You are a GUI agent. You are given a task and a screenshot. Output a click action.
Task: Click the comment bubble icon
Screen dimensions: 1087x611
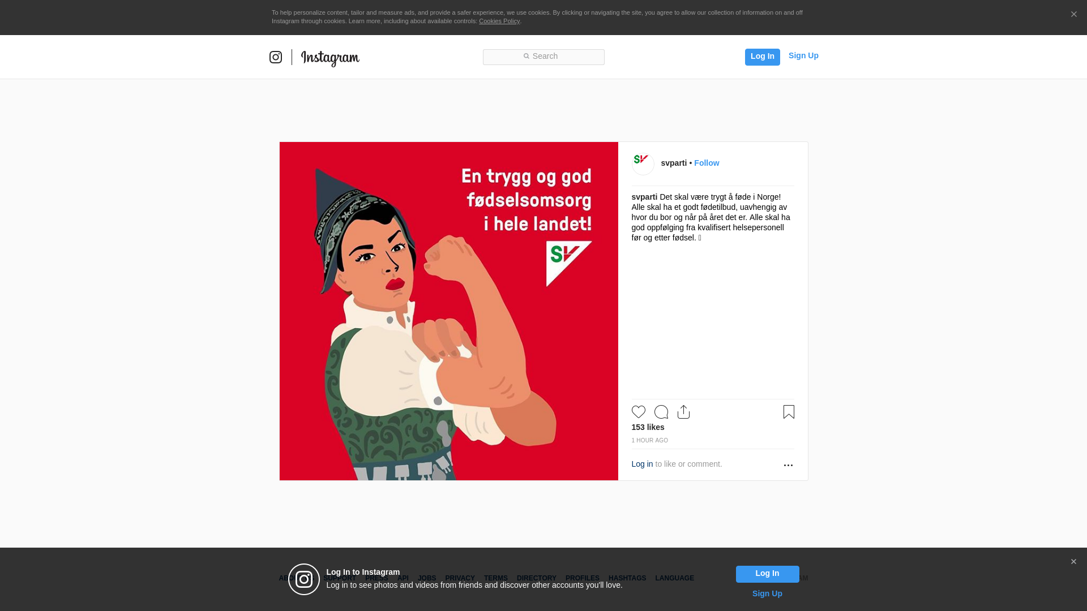click(x=661, y=412)
